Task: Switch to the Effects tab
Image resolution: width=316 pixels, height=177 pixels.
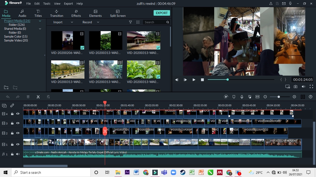Action: [x=76, y=13]
